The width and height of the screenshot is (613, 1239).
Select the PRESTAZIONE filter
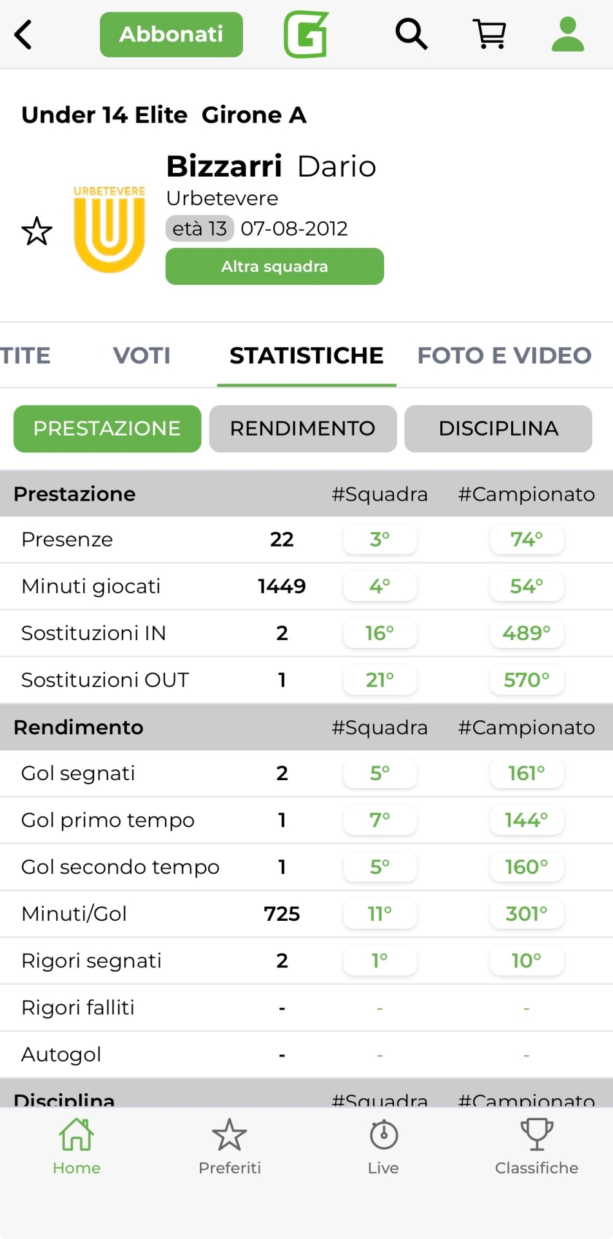tap(107, 428)
